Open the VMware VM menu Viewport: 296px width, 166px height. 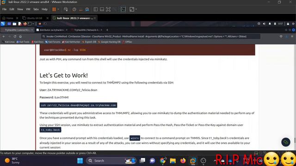click(28, 9)
